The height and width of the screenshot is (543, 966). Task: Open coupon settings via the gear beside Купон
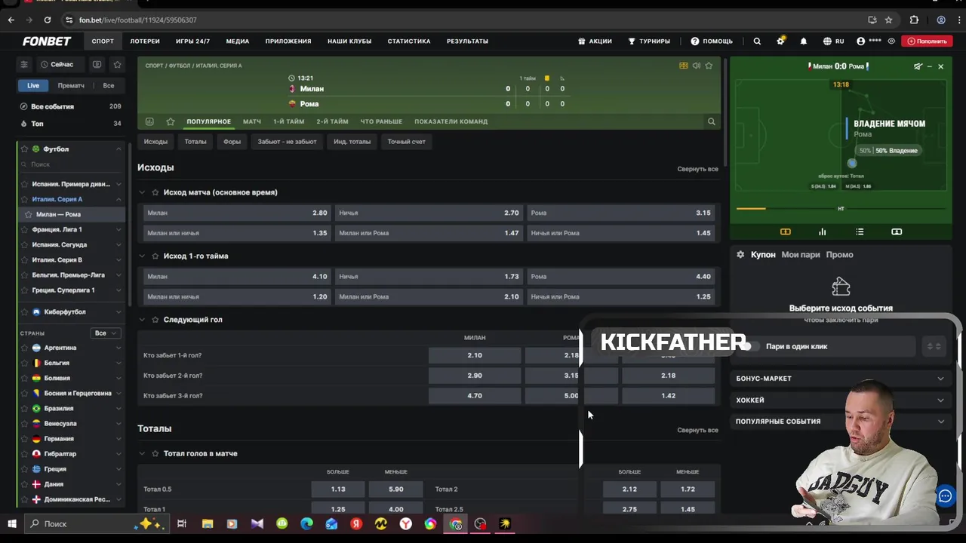tap(740, 255)
